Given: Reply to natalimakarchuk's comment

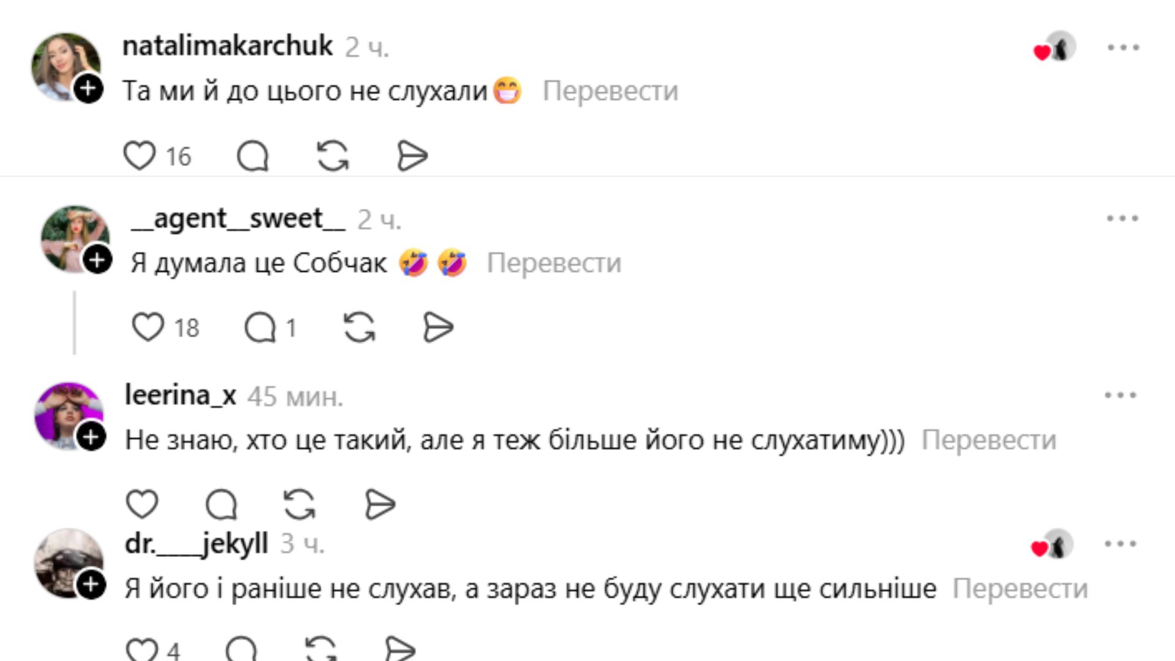Looking at the screenshot, I should (253, 155).
